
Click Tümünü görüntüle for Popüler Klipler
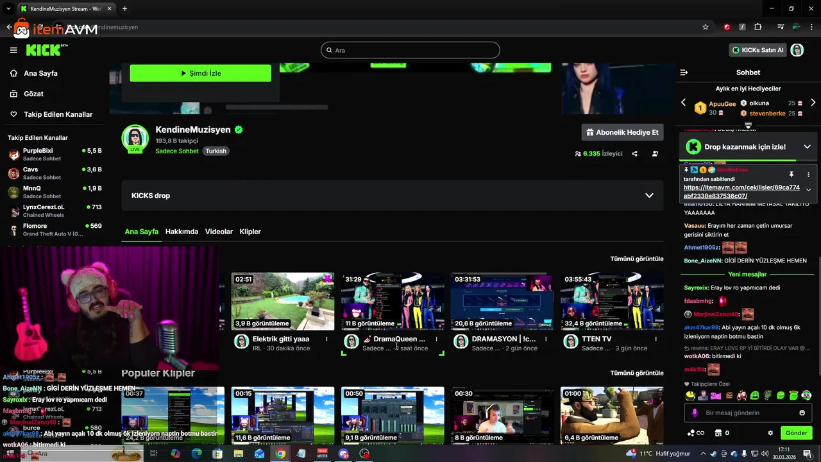(x=637, y=373)
